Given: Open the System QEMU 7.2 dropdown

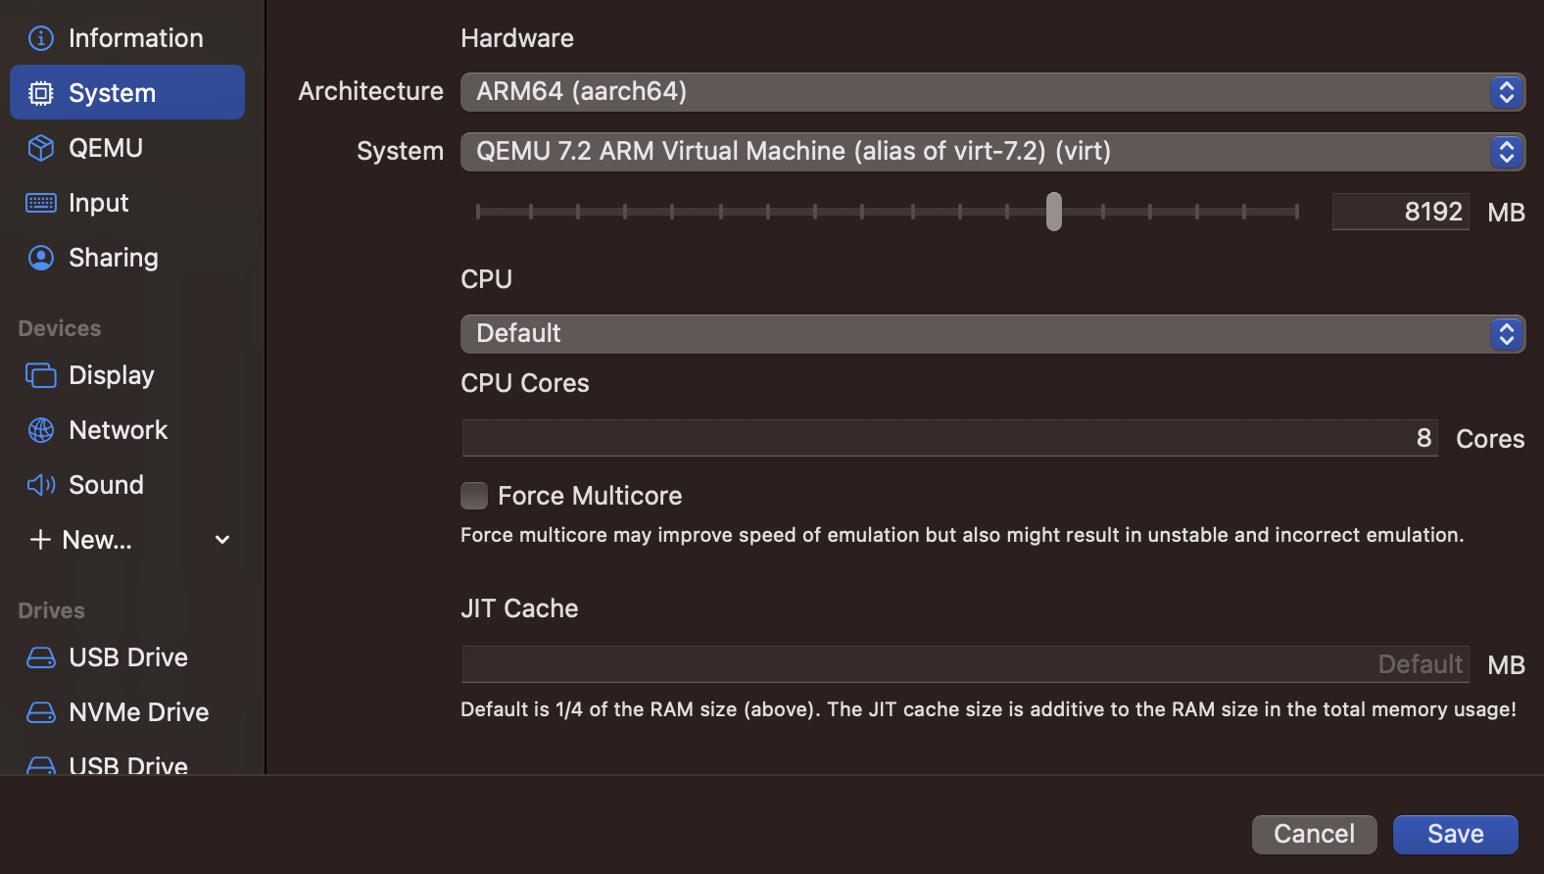Looking at the screenshot, I should pyautogui.click(x=992, y=151).
